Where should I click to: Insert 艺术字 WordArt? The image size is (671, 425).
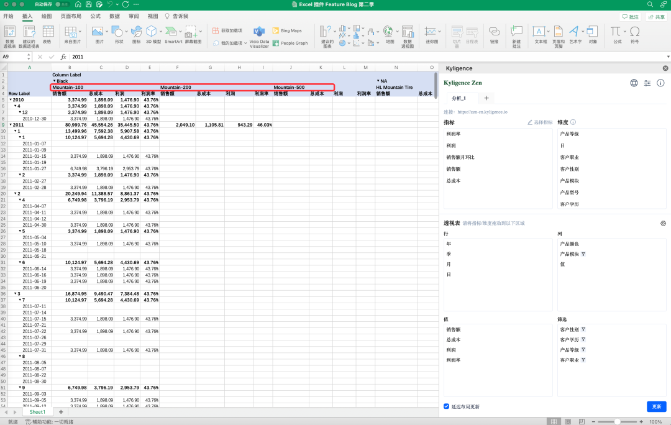tap(575, 35)
